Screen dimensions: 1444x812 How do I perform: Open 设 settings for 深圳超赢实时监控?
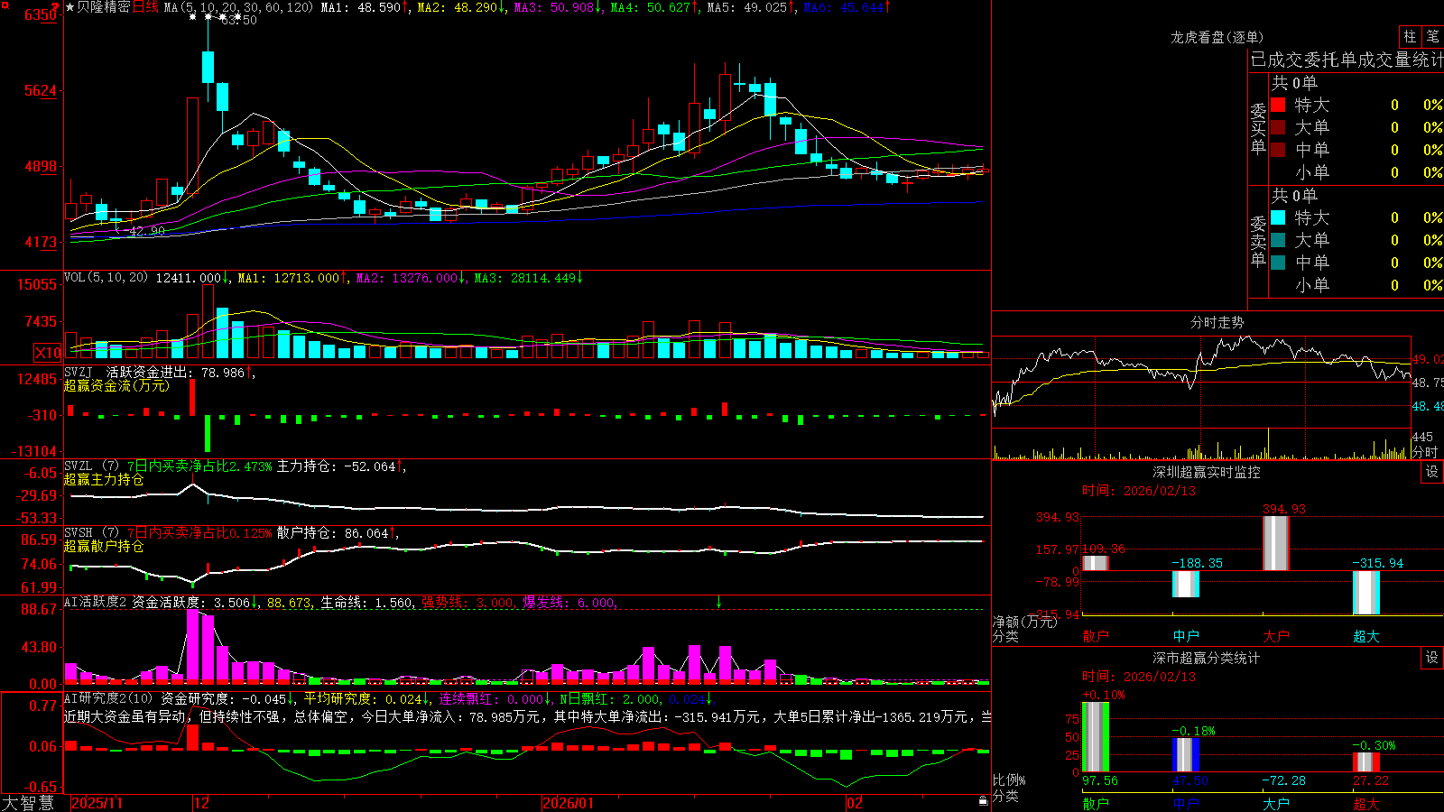pos(1432,472)
